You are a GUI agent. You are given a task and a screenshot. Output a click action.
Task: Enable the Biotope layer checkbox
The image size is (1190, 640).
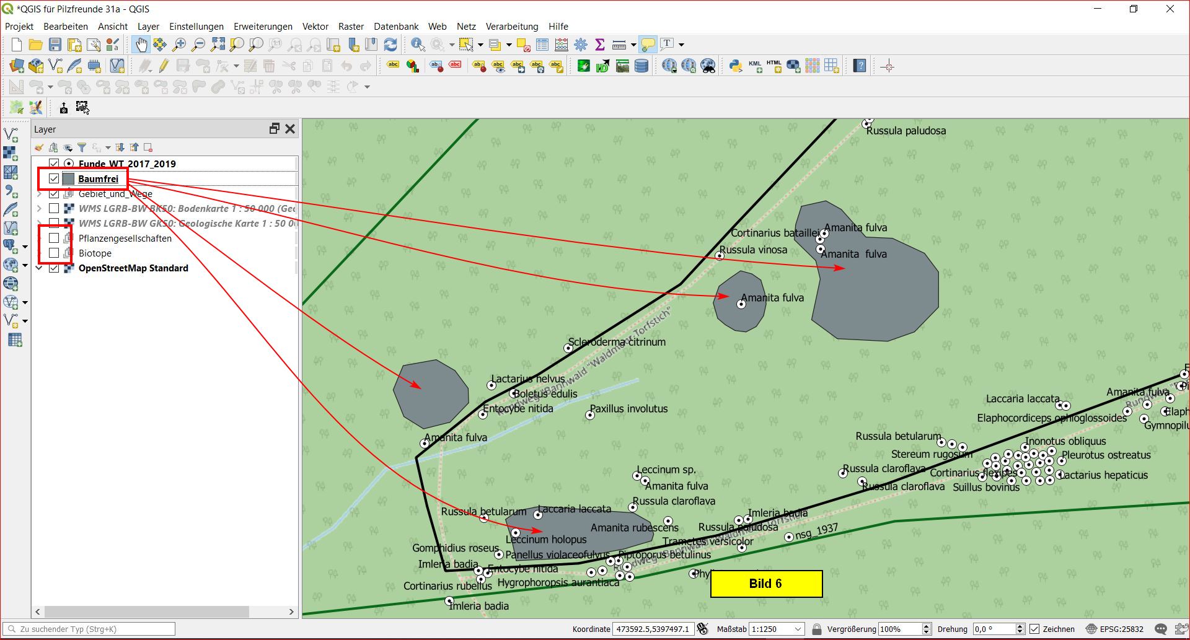(54, 253)
